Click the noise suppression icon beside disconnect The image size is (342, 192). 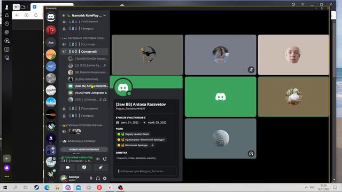pyautogui.click(x=98, y=159)
